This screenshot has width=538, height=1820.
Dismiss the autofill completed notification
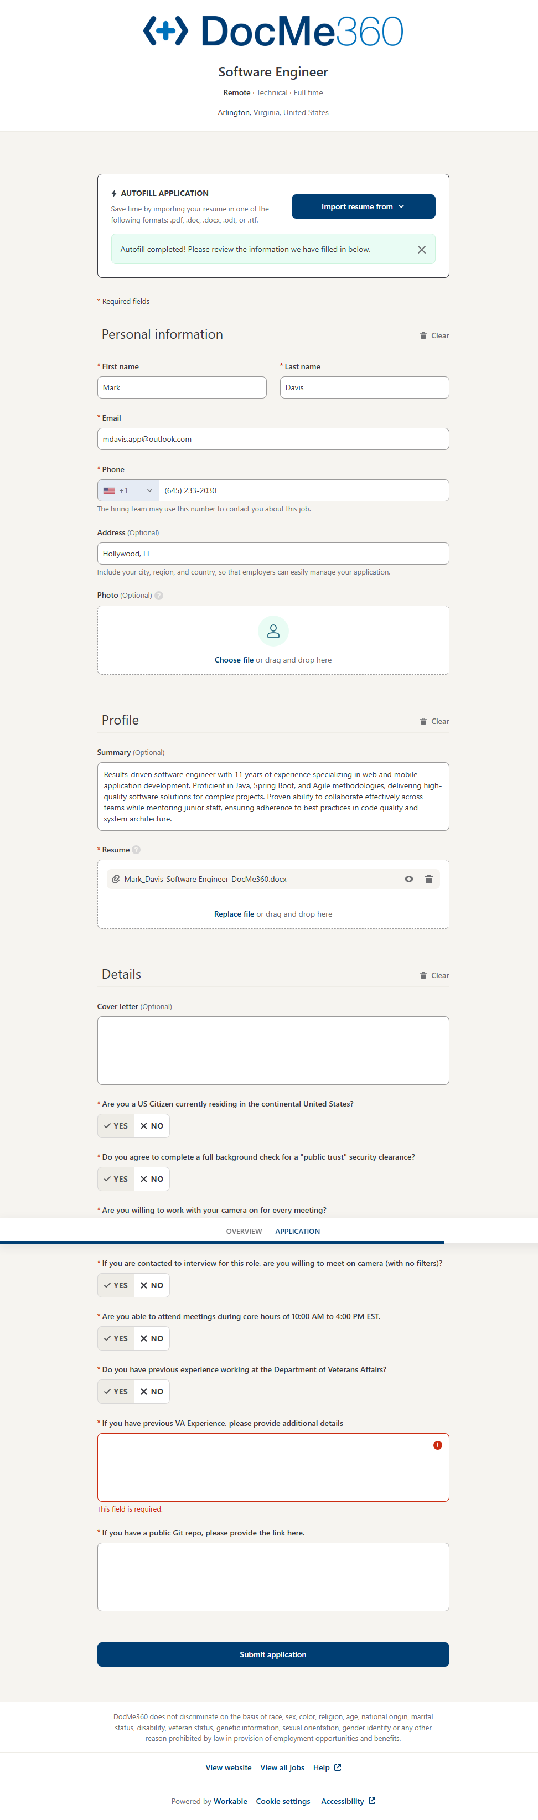tap(422, 250)
